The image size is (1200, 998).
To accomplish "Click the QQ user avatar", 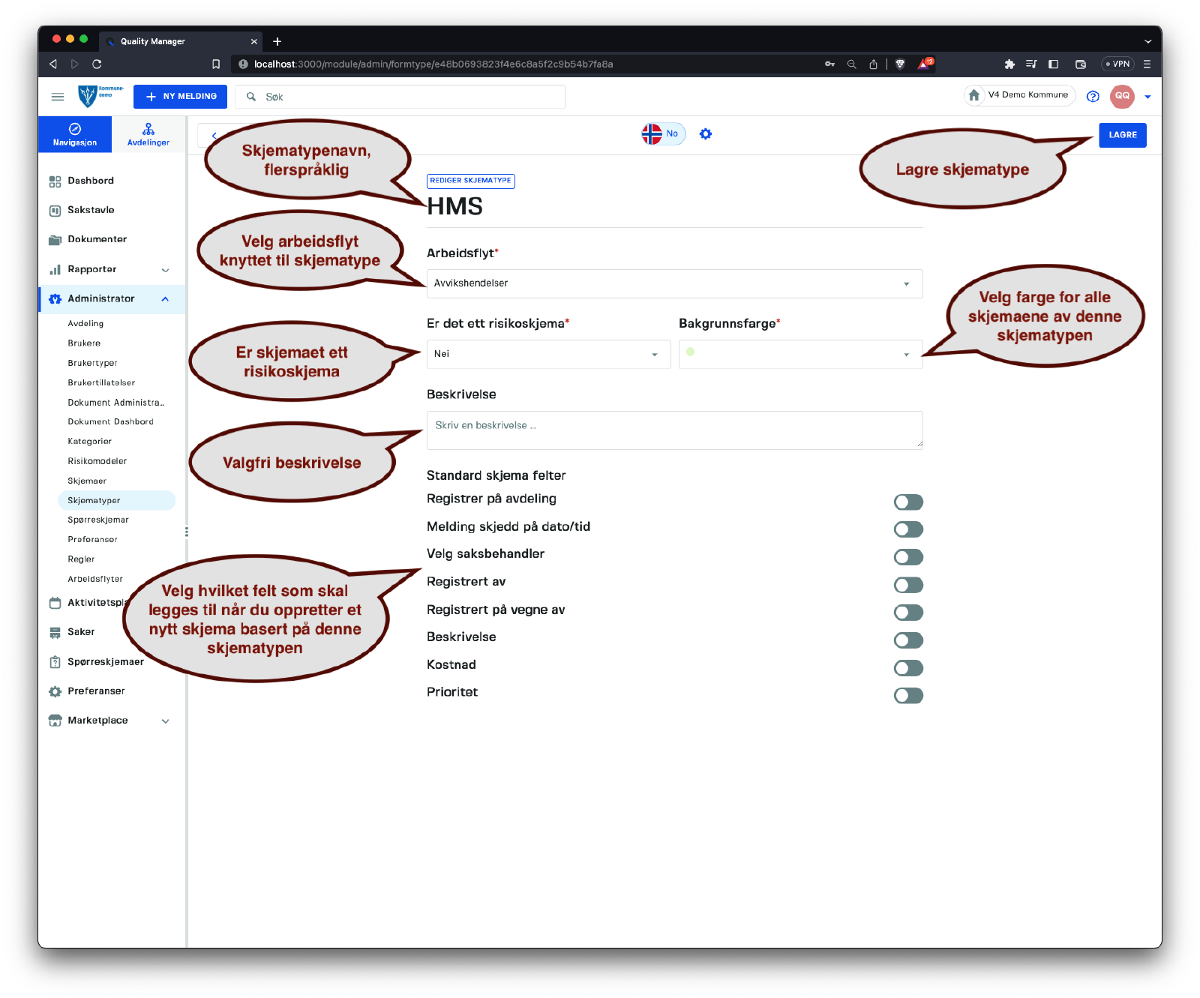I will tap(1122, 96).
